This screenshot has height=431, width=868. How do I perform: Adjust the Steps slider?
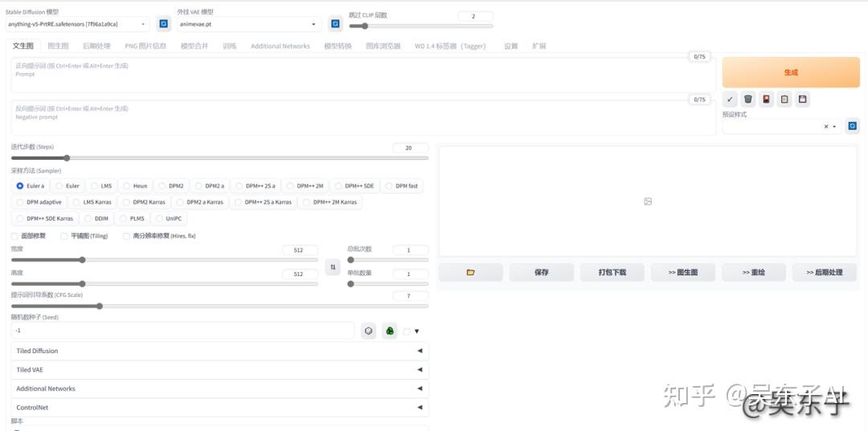pos(219,158)
